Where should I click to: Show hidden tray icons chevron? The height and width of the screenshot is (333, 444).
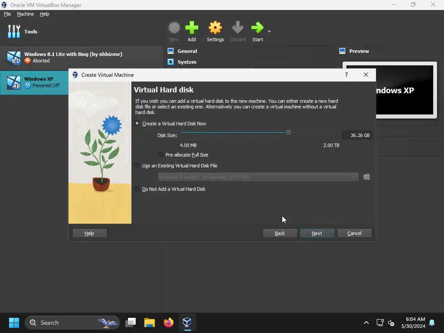[366, 323]
